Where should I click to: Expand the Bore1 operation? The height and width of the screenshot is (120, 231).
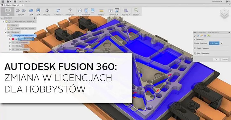[10, 46]
